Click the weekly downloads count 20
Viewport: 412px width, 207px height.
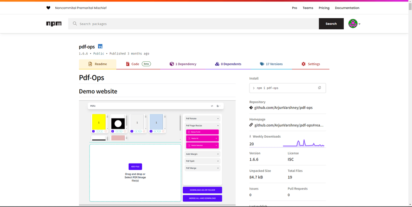[x=252, y=144]
